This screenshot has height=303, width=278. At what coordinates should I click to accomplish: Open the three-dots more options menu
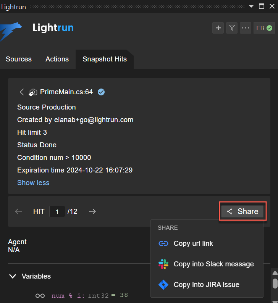tap(245, 28)
